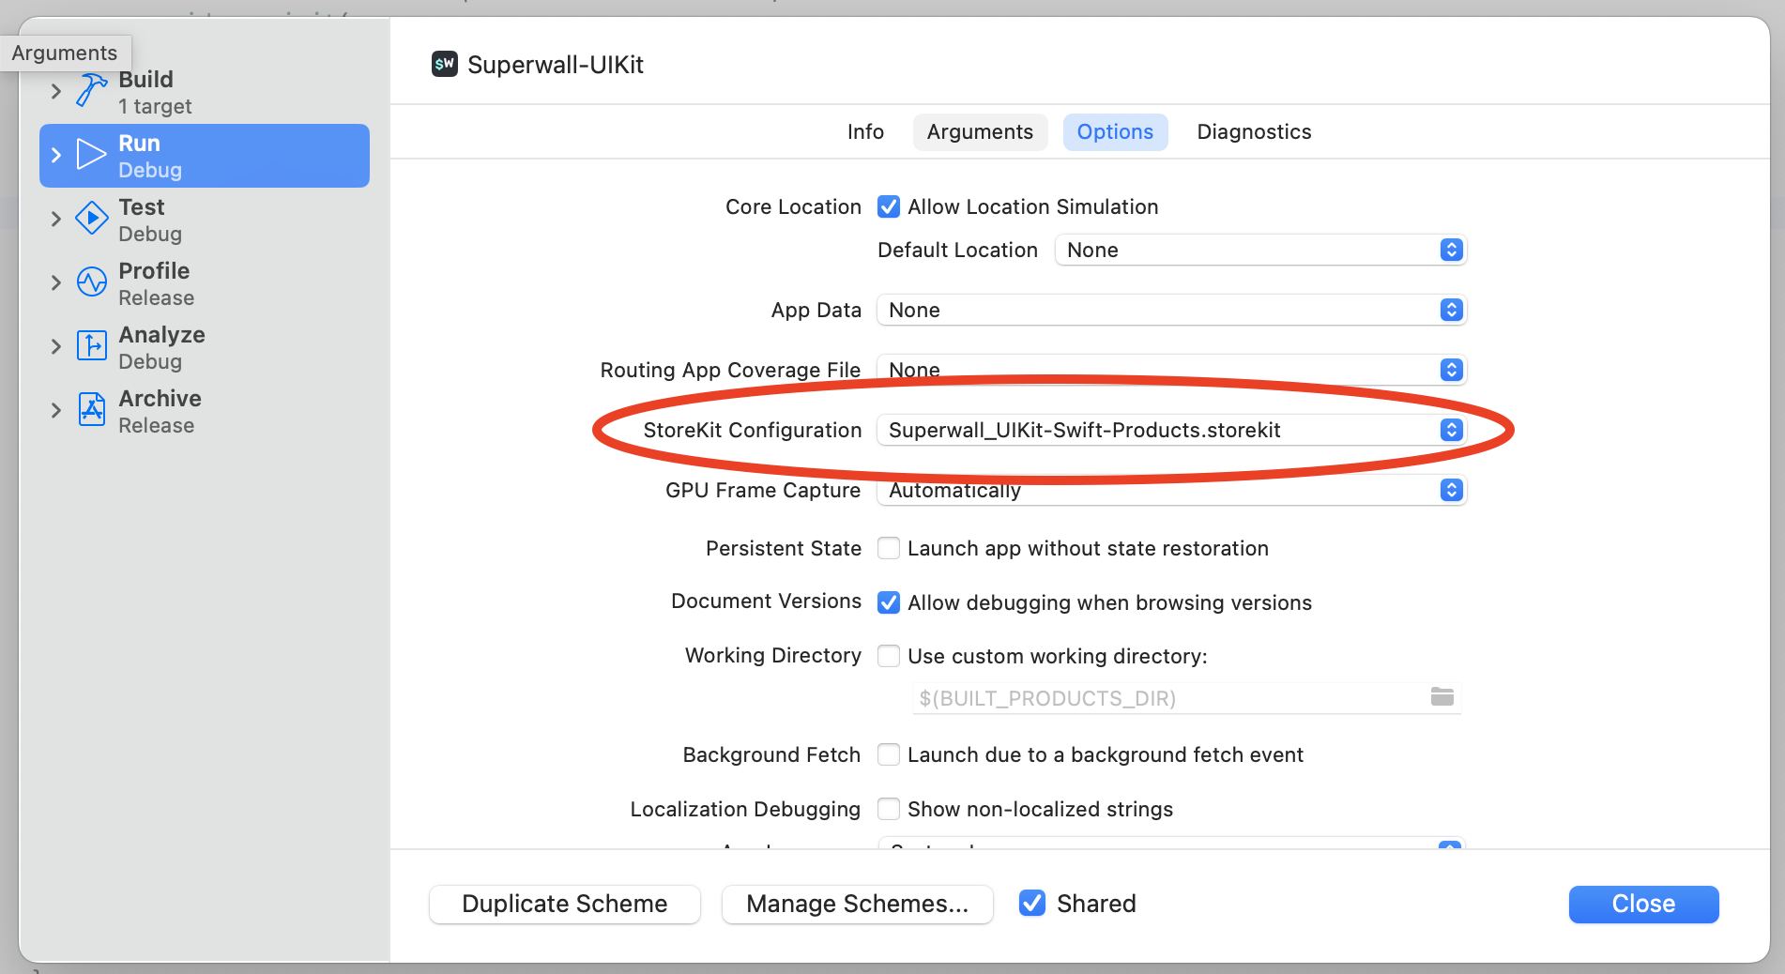
Task: Open the StoreKit Configuration dropdown
Action: (x=1170, y=430)
